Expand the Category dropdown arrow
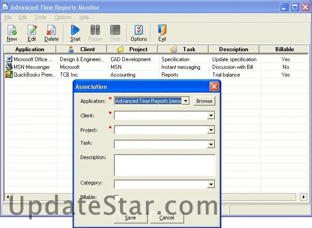This screenshot has width=312, height=228. 211,184
